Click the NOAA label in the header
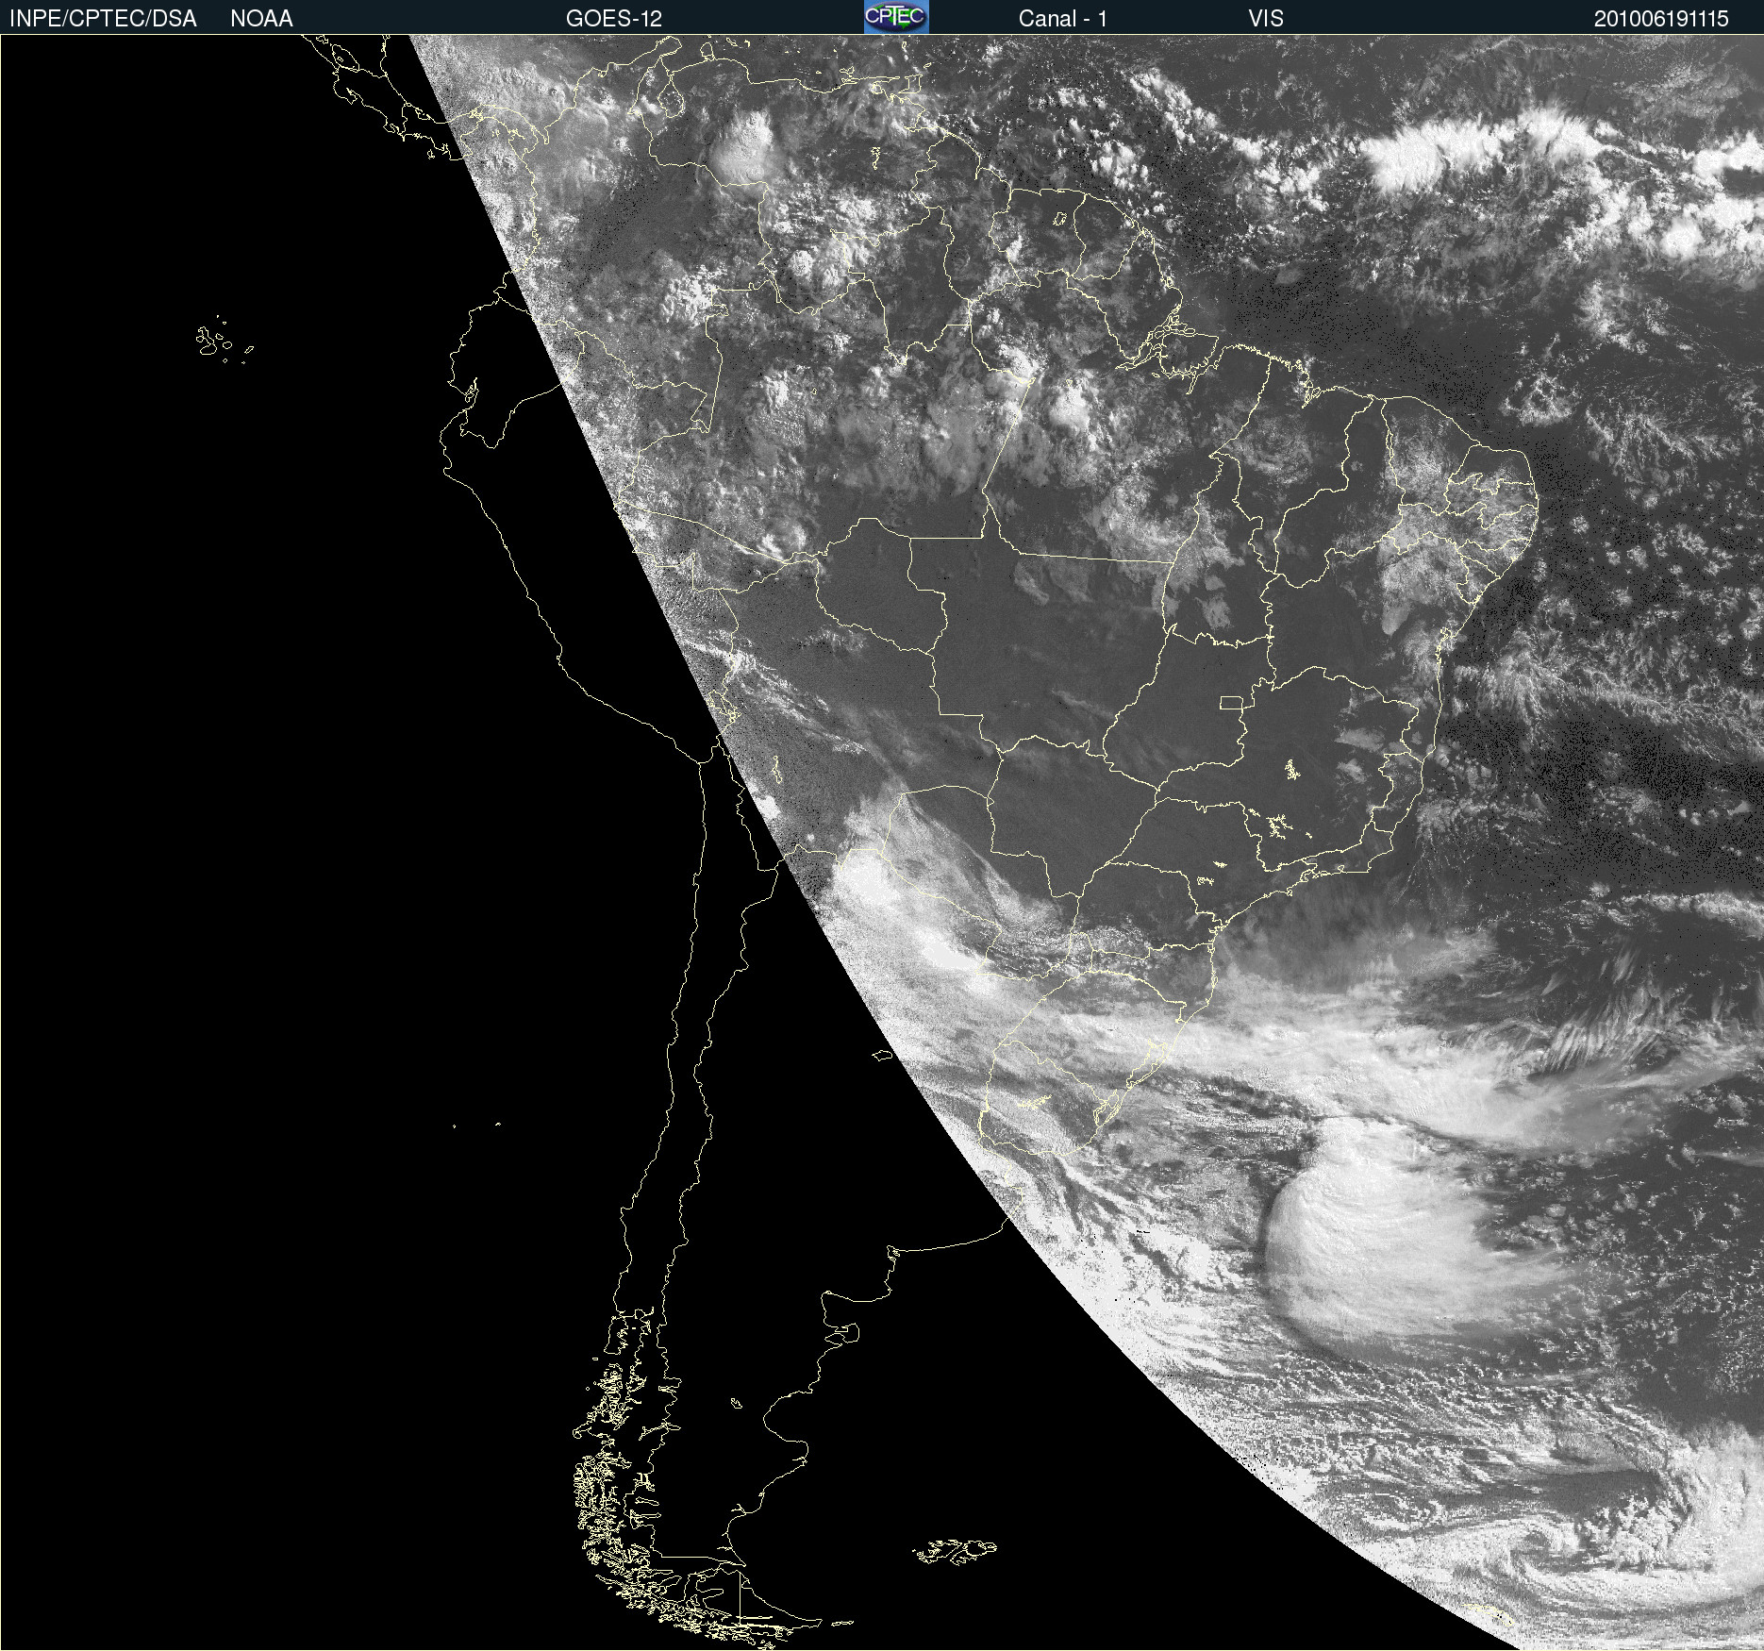 click(261, 18)
